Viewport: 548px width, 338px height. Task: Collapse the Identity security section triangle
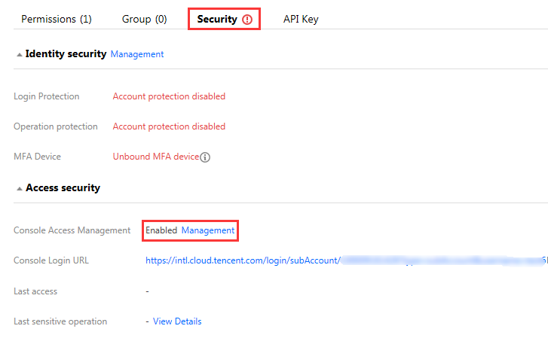tap(20, 55)
